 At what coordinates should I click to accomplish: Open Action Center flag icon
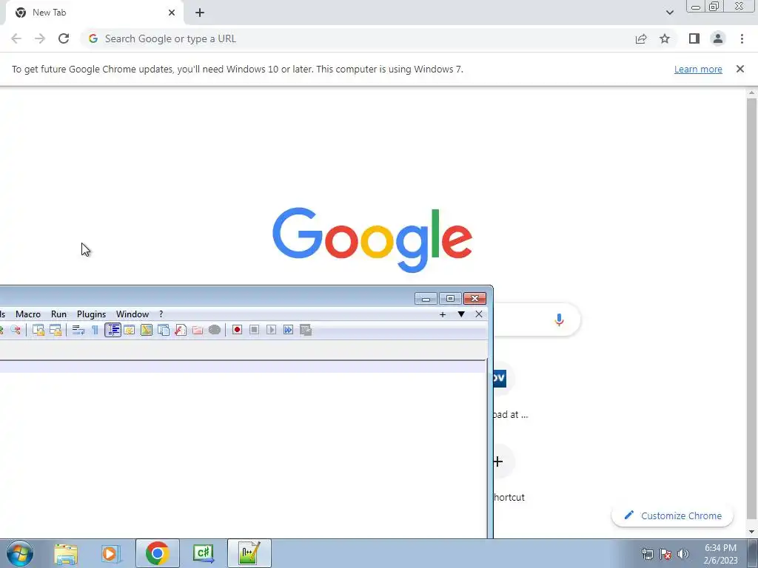click(665, 554)
